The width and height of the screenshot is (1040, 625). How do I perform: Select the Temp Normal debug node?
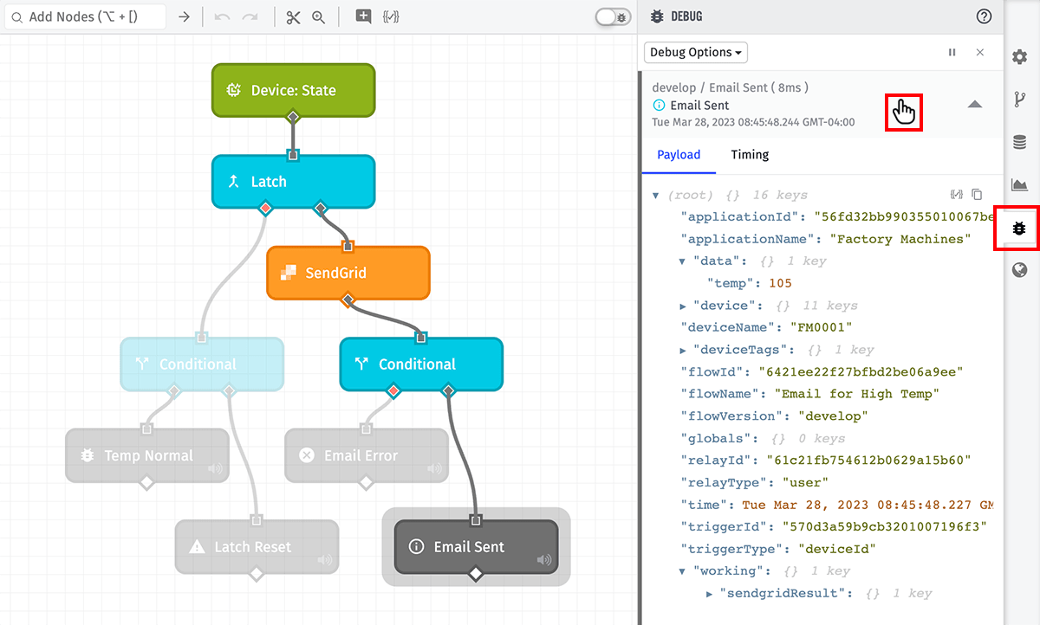[147, 455]
